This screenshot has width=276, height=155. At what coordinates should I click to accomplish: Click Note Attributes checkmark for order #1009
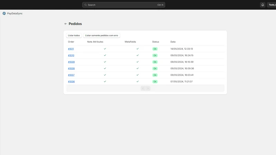[x=105, y=62]
